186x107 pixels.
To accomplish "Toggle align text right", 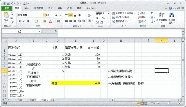I will coord(75,21).
